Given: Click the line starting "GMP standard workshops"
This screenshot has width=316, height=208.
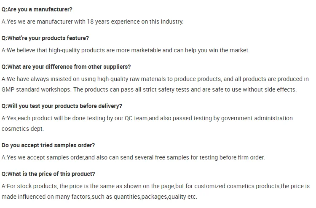Looking at the screenshot, I should (x=149, y=89).
